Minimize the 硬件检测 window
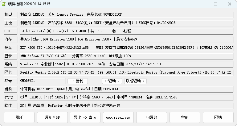 pyautogui.click(x=201, y=4)
